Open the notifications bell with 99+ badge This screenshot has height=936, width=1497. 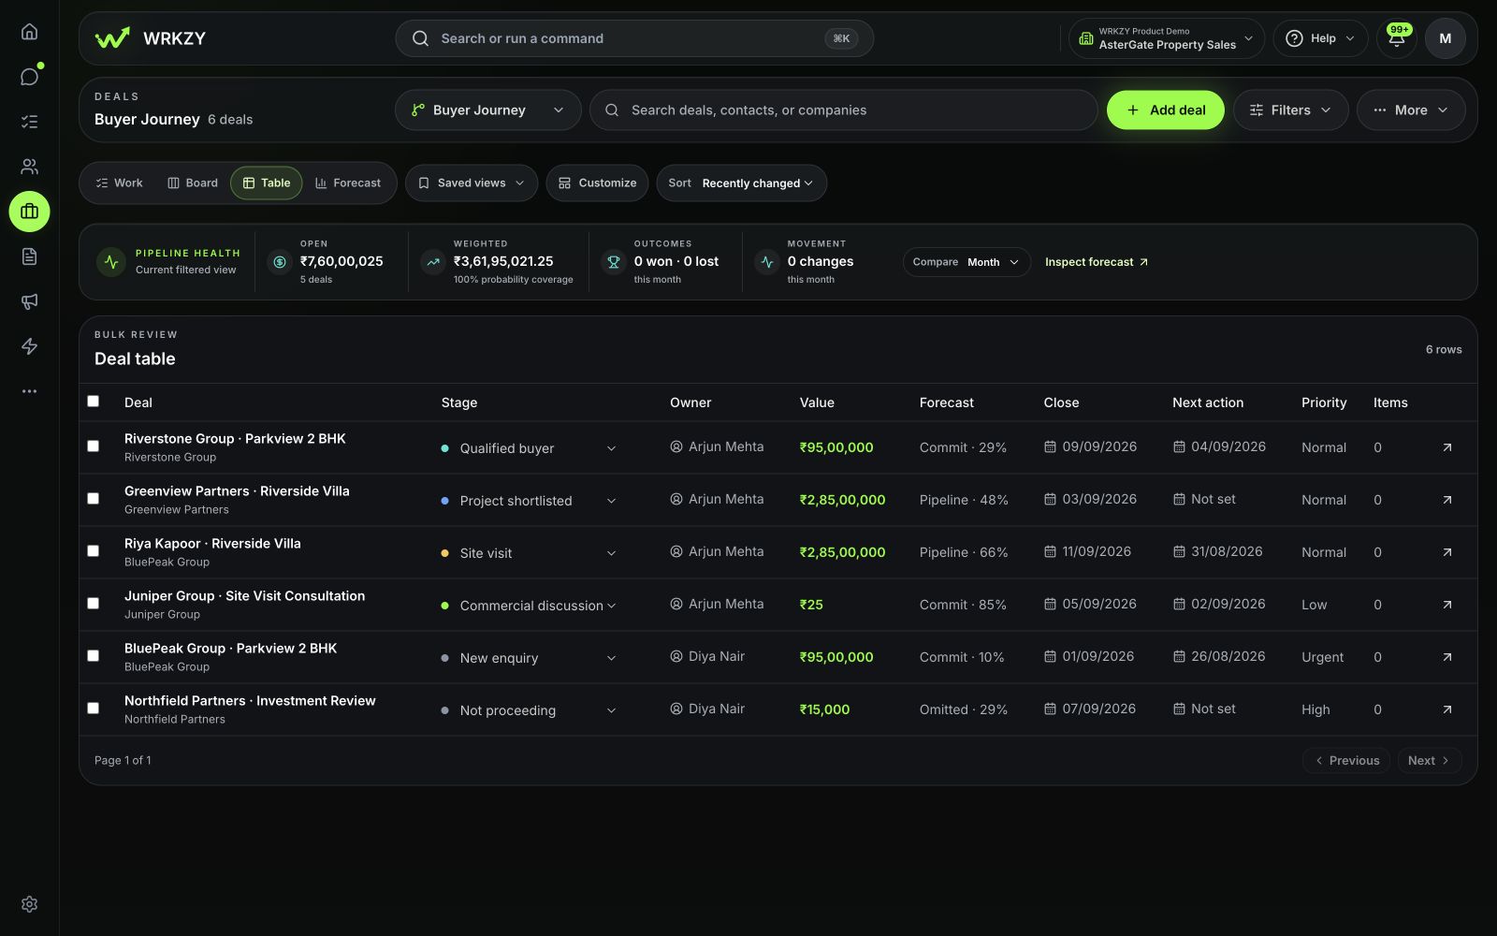tap(1397, 38)
